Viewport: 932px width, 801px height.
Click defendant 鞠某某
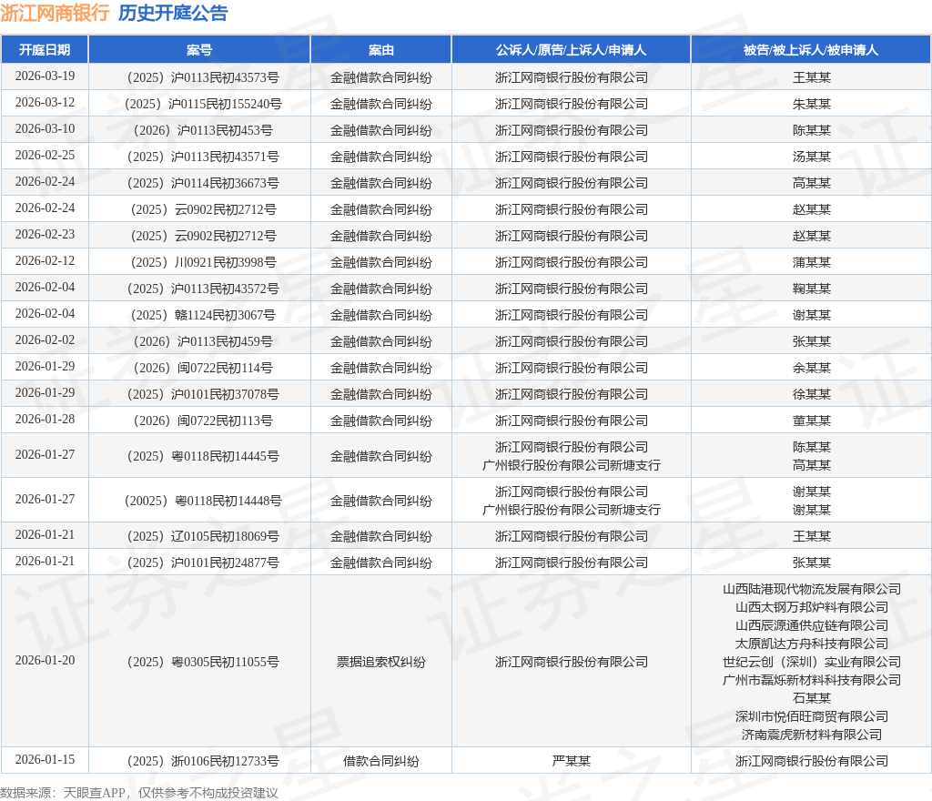811,289
